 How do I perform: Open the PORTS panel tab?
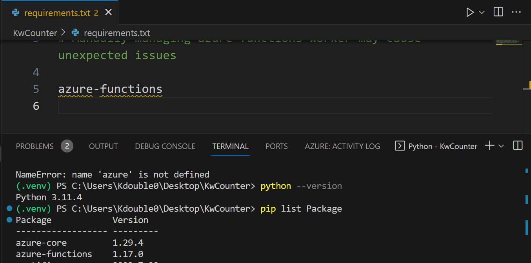276,146
